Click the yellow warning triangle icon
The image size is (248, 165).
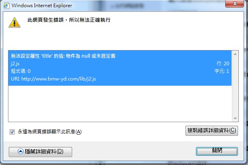[14, 22]
